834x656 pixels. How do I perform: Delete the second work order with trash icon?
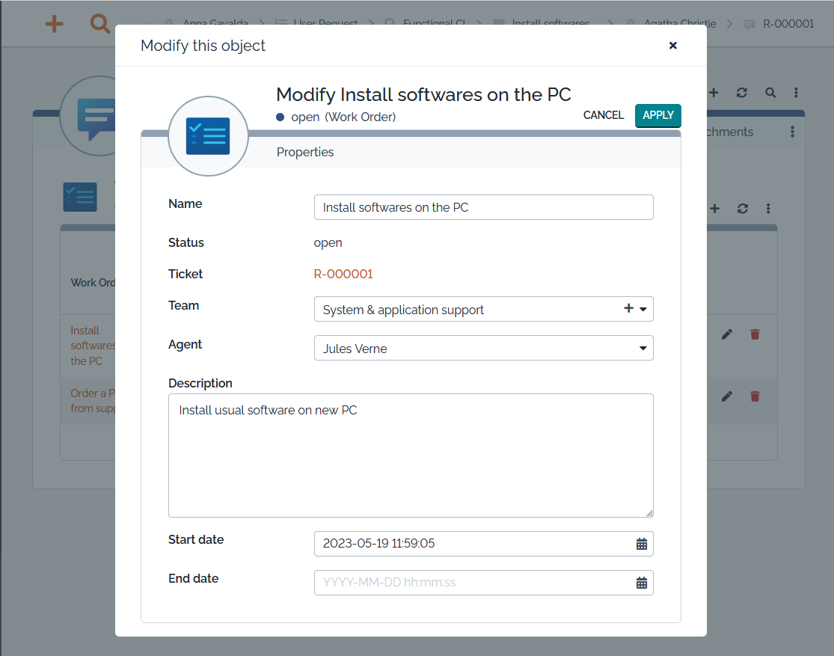pyautogui.click(x=754, y=396)
